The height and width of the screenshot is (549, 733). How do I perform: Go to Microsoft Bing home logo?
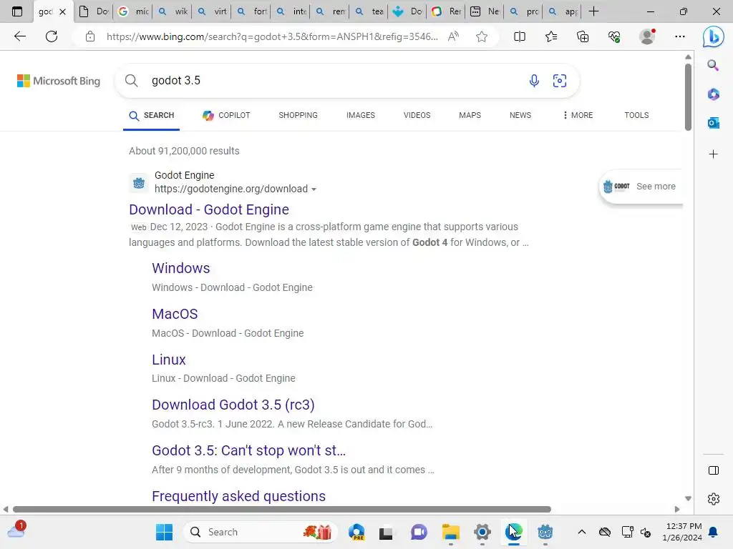click(59, 81)
